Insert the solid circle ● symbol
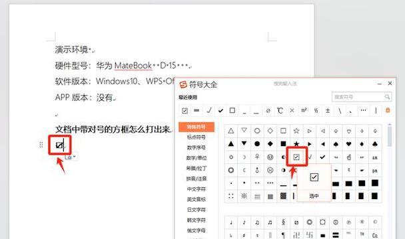Image resolution: width=405 pixels, height=239 pixels. pos(257,144)
